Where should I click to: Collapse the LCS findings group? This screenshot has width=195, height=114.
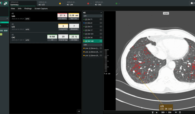(x=101, y=16)
